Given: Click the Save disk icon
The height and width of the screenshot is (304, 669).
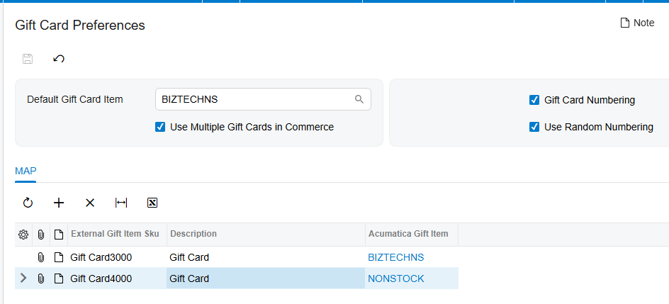Looking at the screenshot, I should [28, 59].
